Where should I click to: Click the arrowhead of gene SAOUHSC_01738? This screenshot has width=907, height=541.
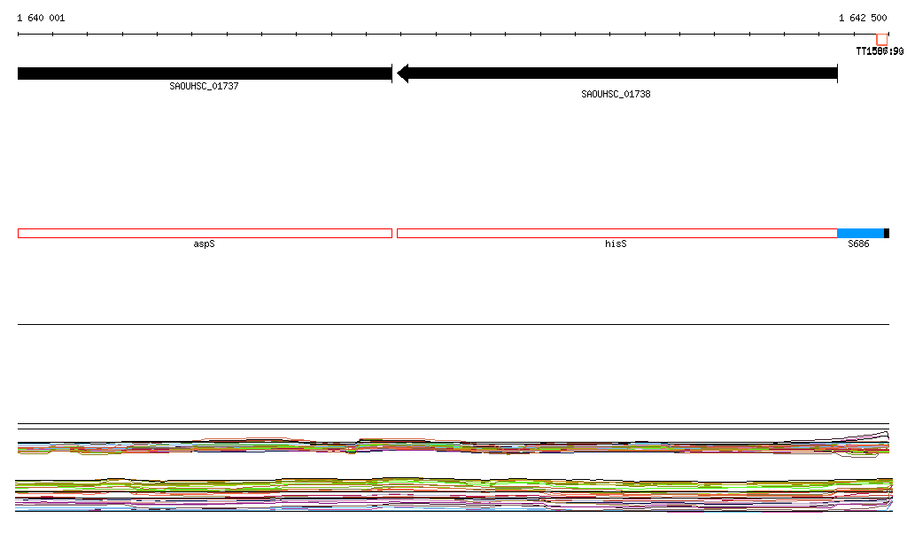(402, 73)
